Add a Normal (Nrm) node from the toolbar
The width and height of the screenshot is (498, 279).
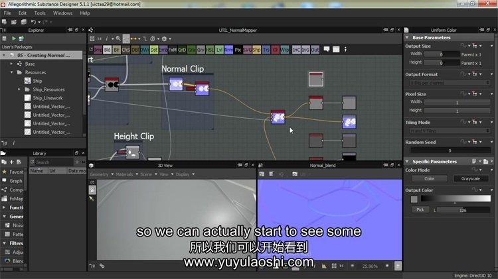228,50
